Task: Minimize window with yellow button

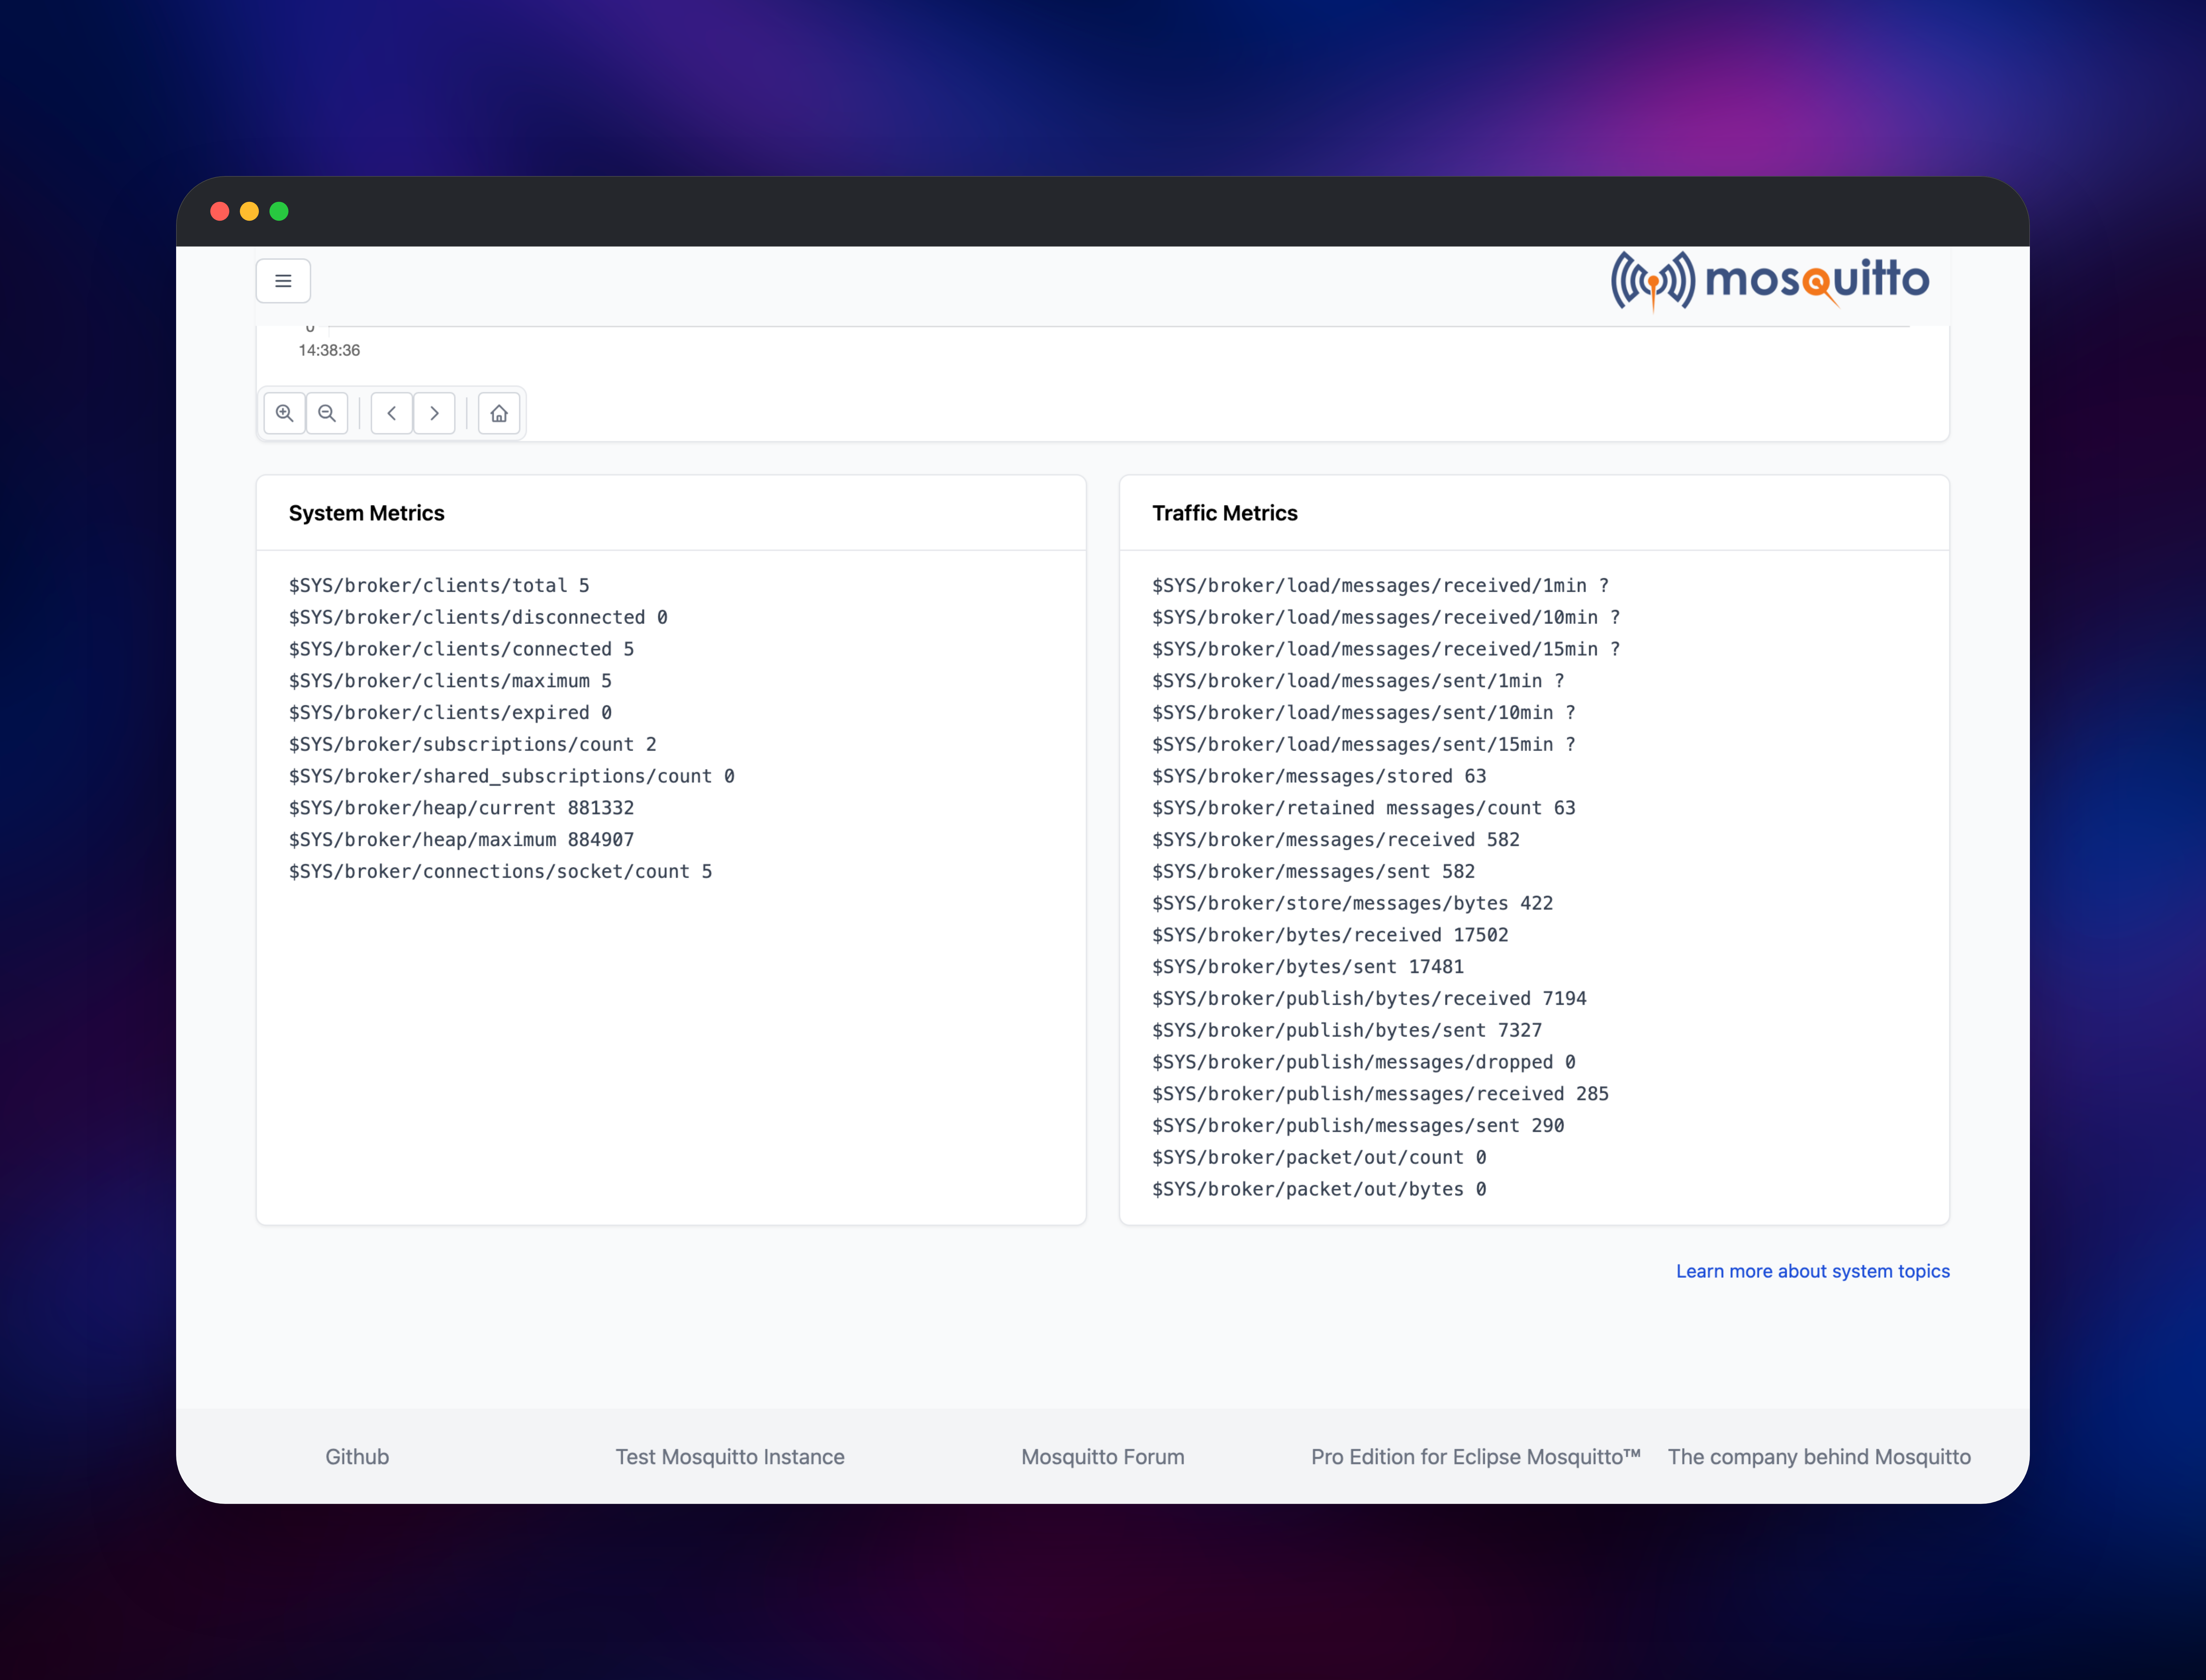Action: (249, 211)
